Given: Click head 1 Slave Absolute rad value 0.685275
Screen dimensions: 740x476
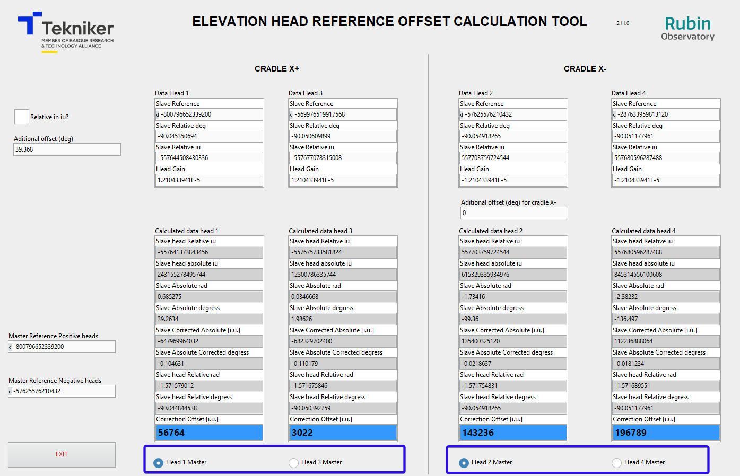Looking at the screenshot, I should pyautogui.click(x=209, y=297).
